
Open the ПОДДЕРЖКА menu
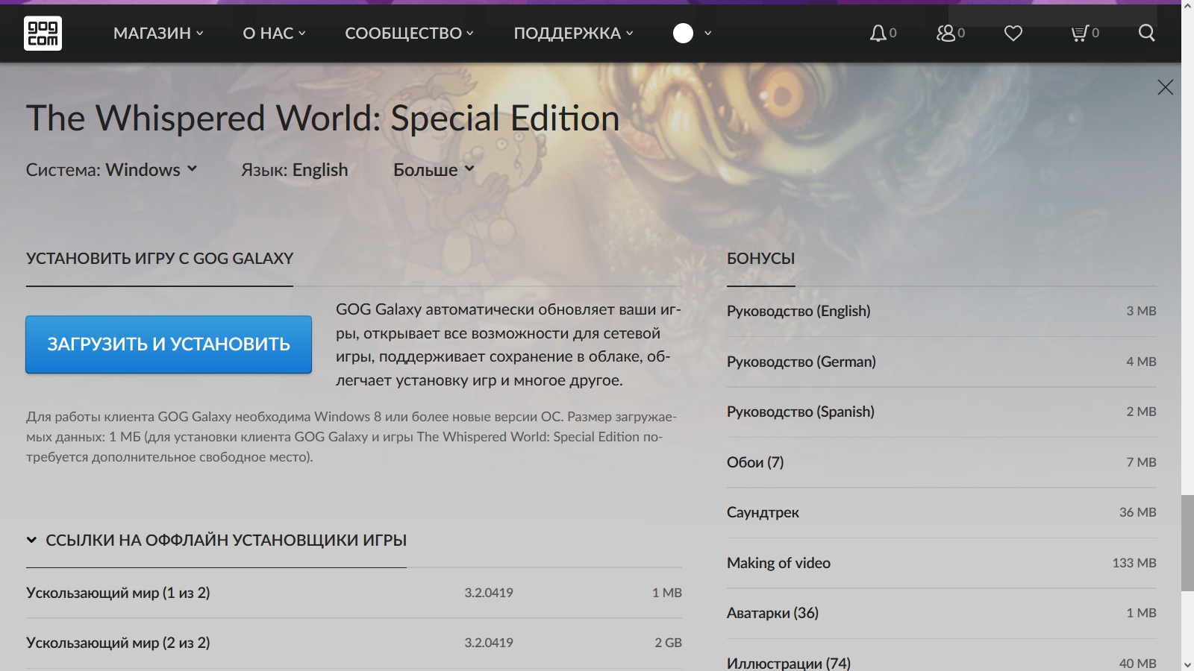pos(571,33)
